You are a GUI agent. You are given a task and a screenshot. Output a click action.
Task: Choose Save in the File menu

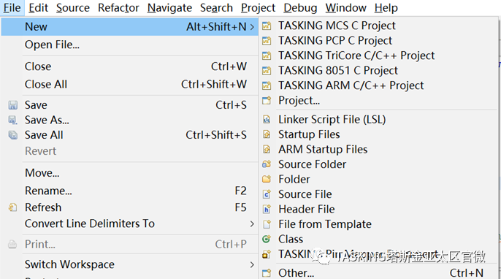point(129,105)
